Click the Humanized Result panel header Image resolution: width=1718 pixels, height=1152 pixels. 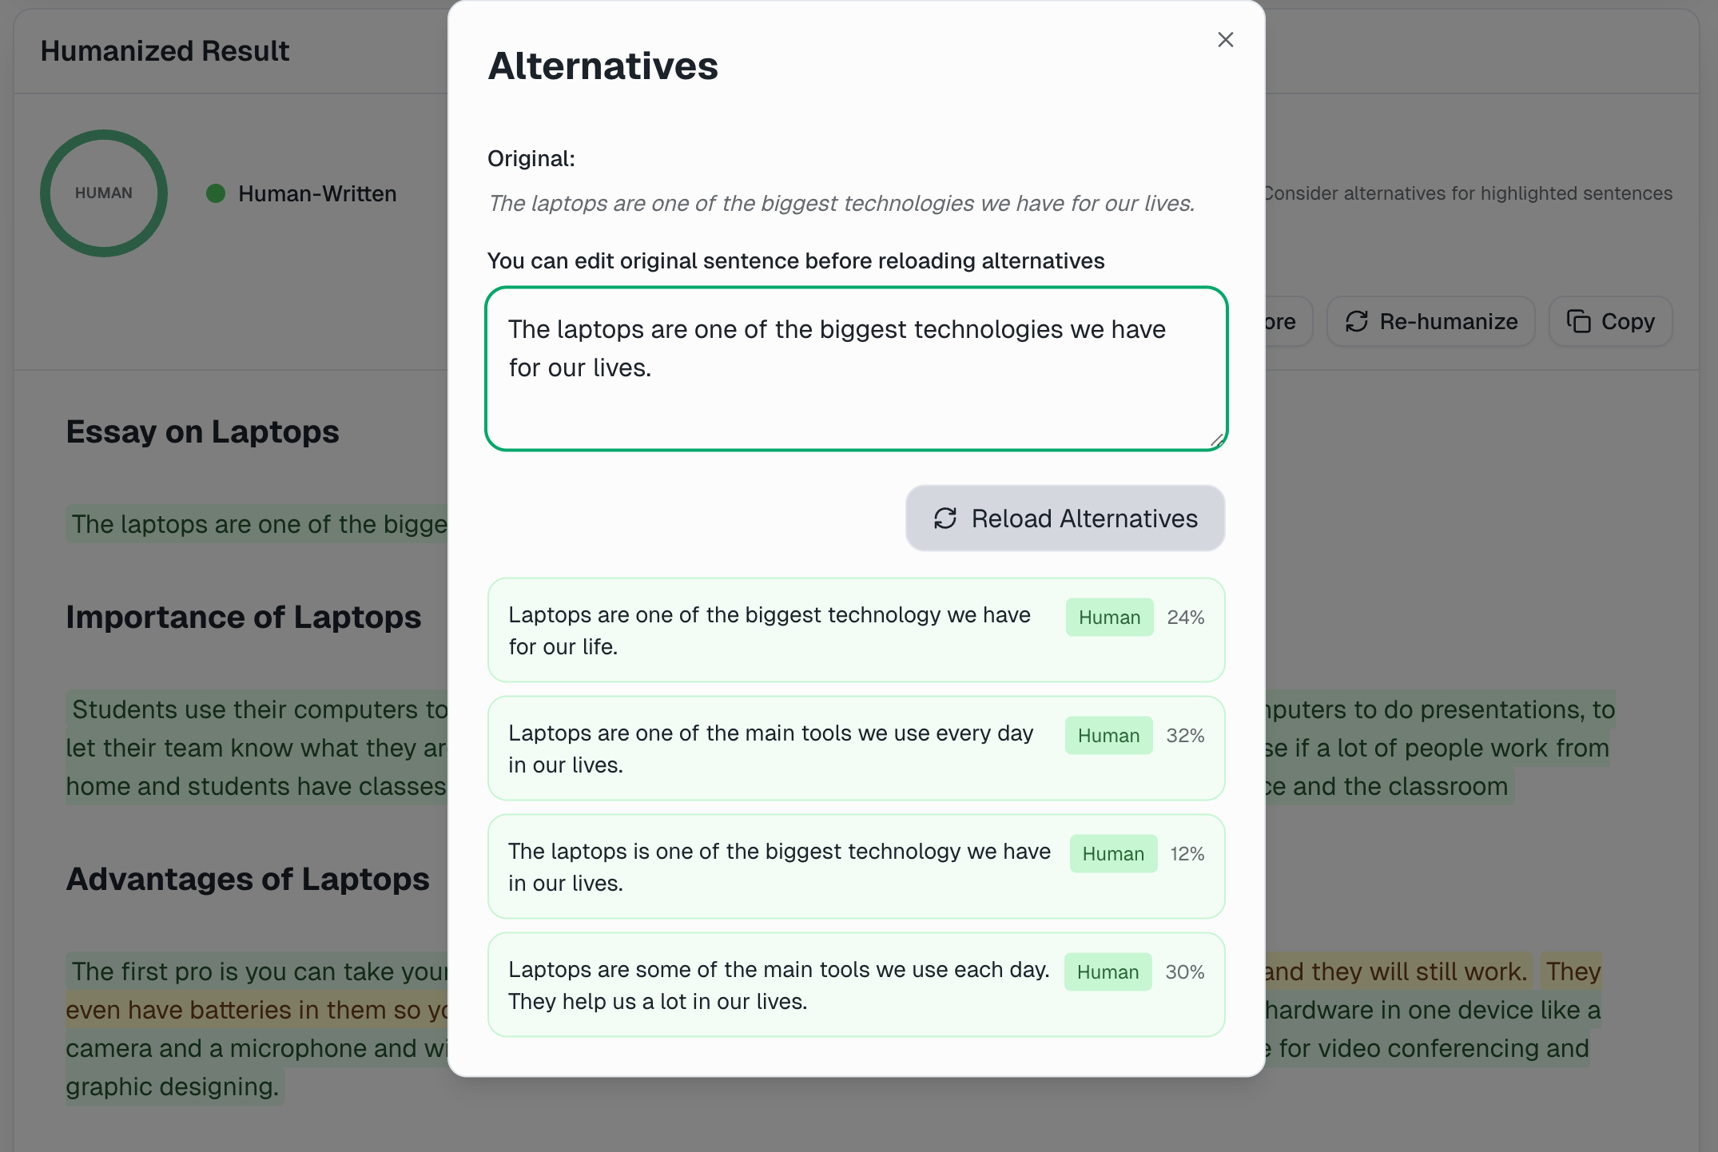[x=165, y=50]
